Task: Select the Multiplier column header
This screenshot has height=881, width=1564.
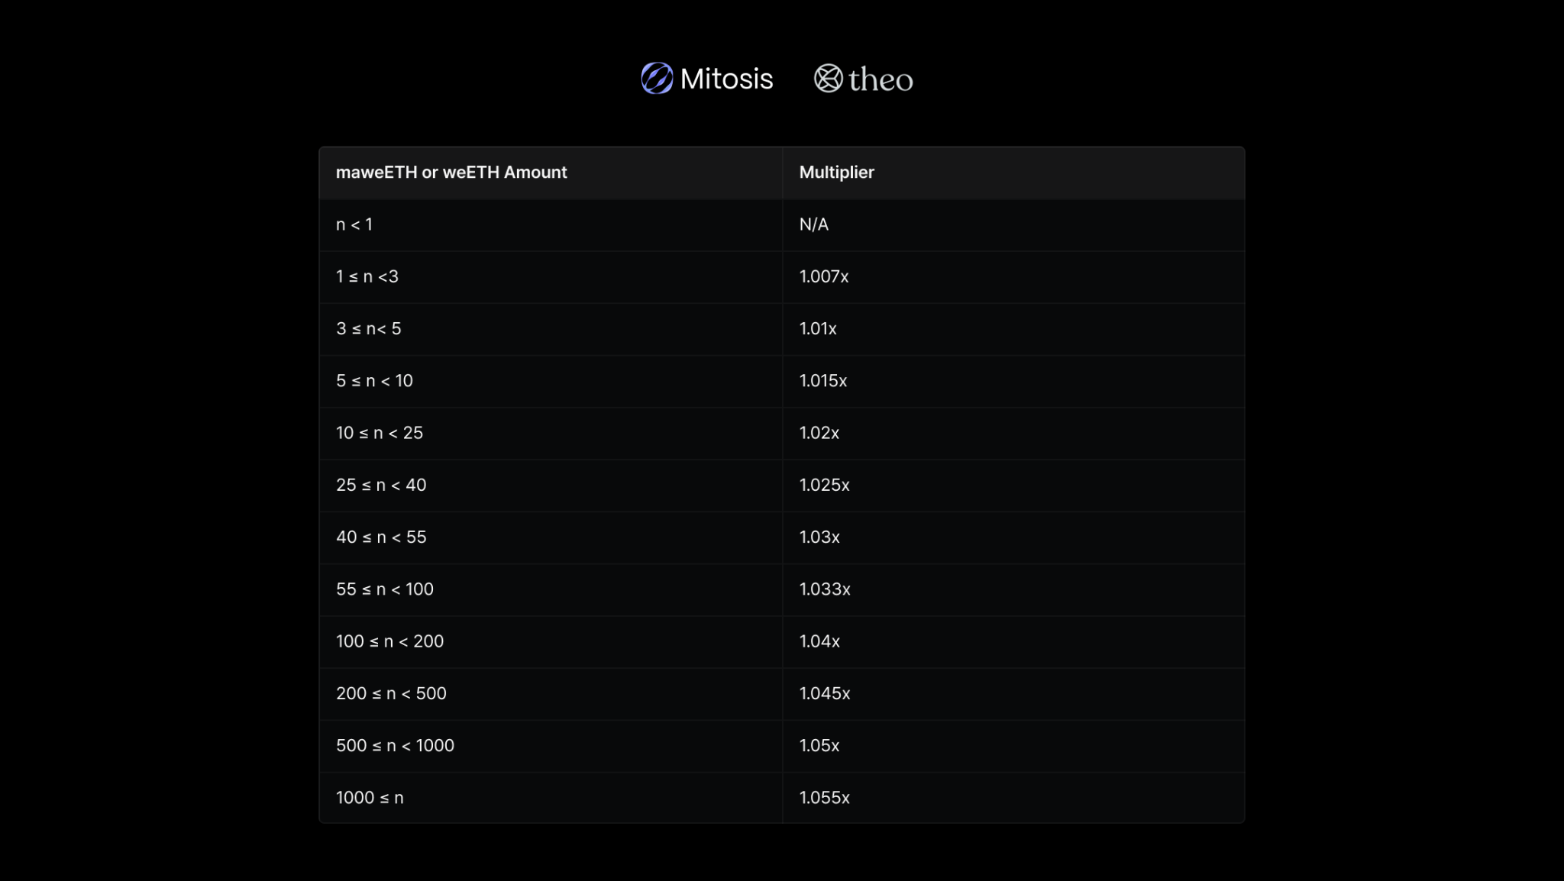Action: coord(836,173)
